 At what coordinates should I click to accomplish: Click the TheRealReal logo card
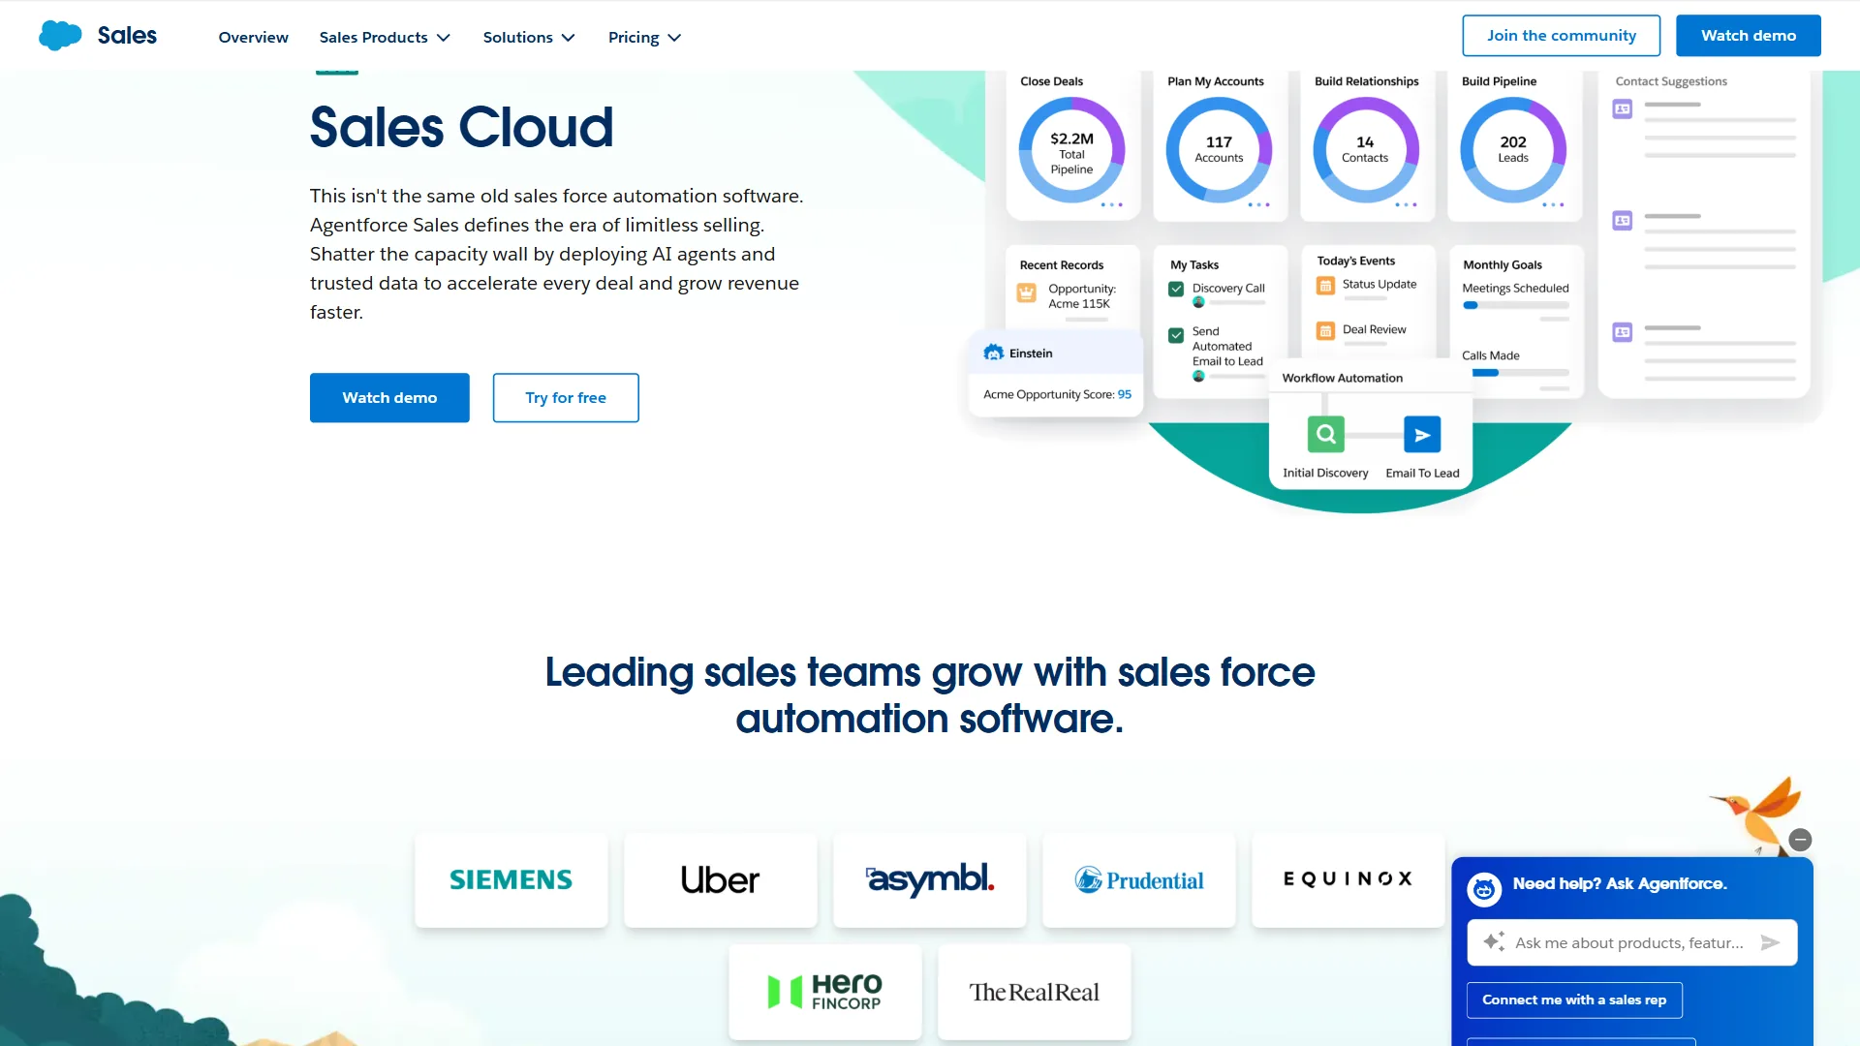(x=1035, y=992)
